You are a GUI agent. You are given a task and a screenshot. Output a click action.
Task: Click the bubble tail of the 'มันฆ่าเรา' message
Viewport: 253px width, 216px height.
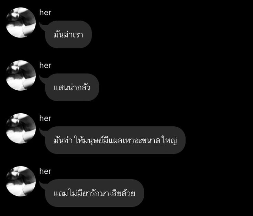43,26
